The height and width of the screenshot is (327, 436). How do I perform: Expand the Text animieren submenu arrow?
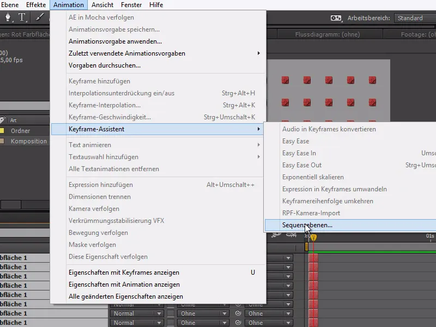pos(258,145)
